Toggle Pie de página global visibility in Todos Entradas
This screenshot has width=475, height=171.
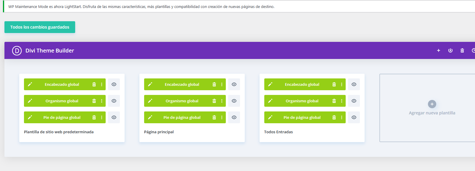coord(354,117)
